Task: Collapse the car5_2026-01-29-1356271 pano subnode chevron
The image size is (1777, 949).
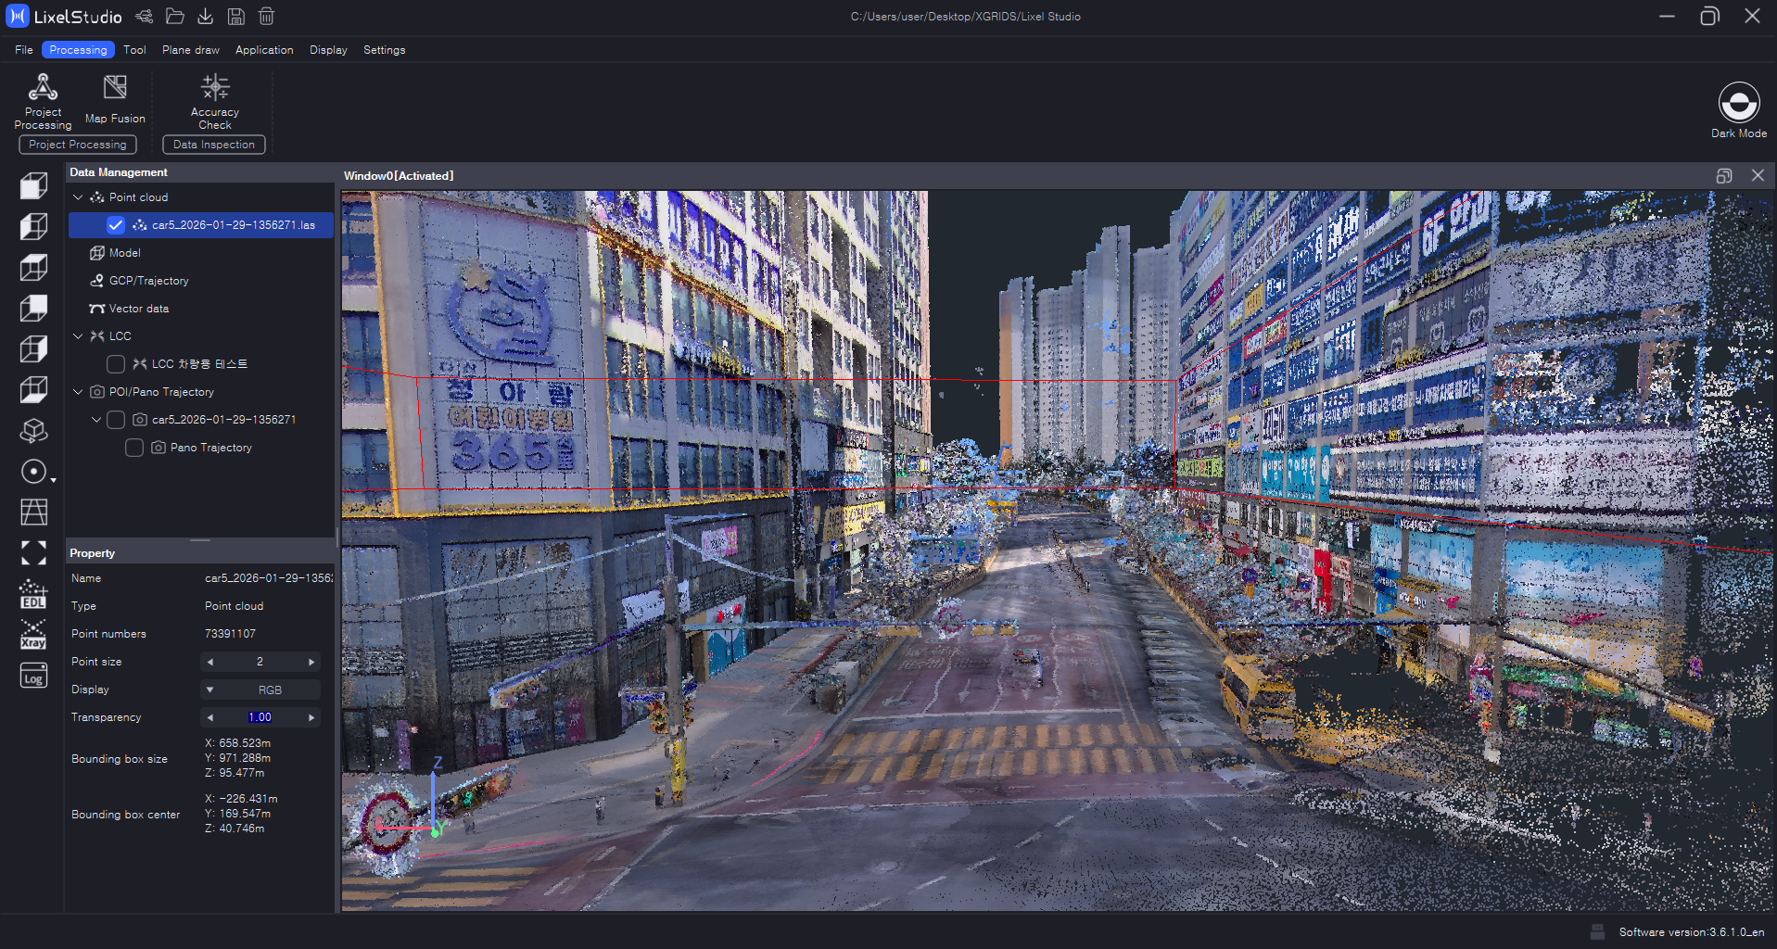Action: point(96,420)
